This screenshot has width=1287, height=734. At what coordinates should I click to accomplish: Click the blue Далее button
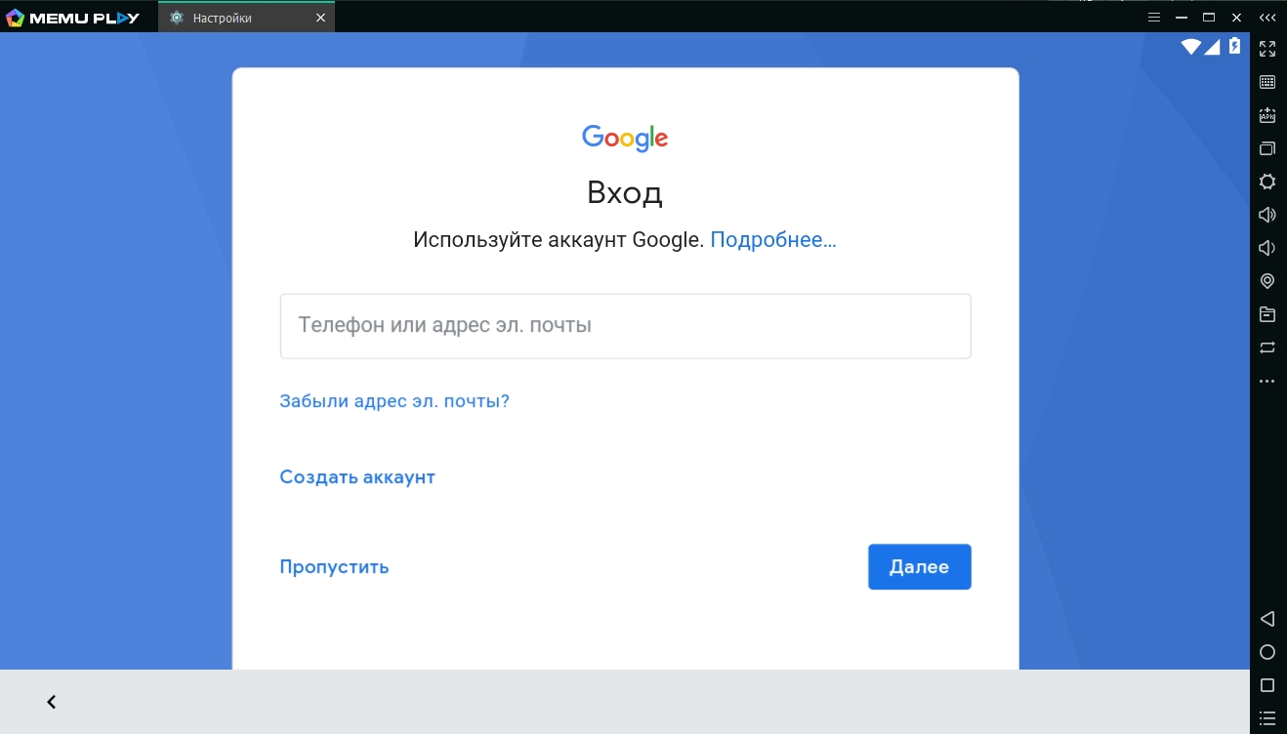point(919,567)
